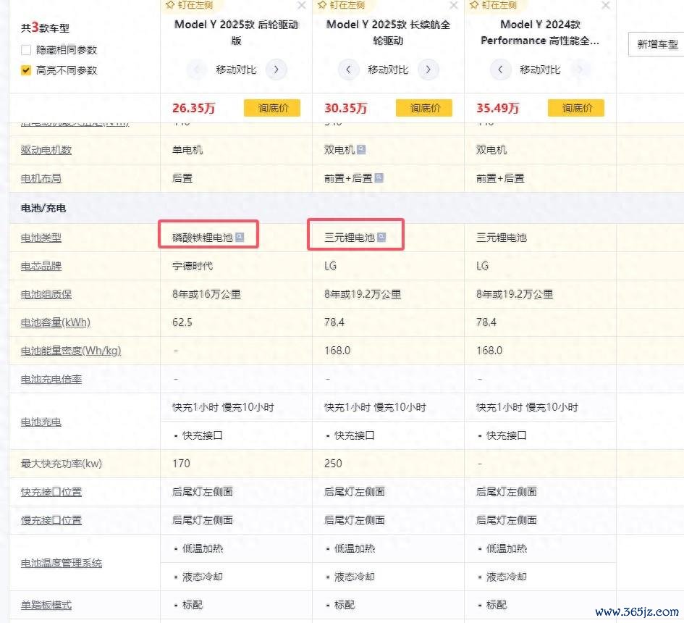This screenshot has width=684, height=623.
Task: Move 后轮驱动版 column right with arrow
Action: tap(276, 70)
